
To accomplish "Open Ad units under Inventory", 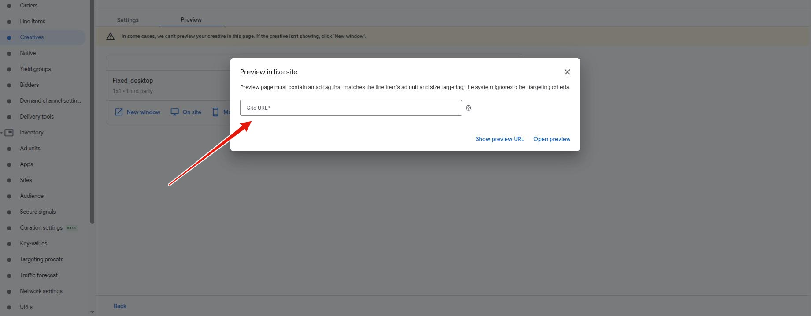I will click(x=30, y=149).
